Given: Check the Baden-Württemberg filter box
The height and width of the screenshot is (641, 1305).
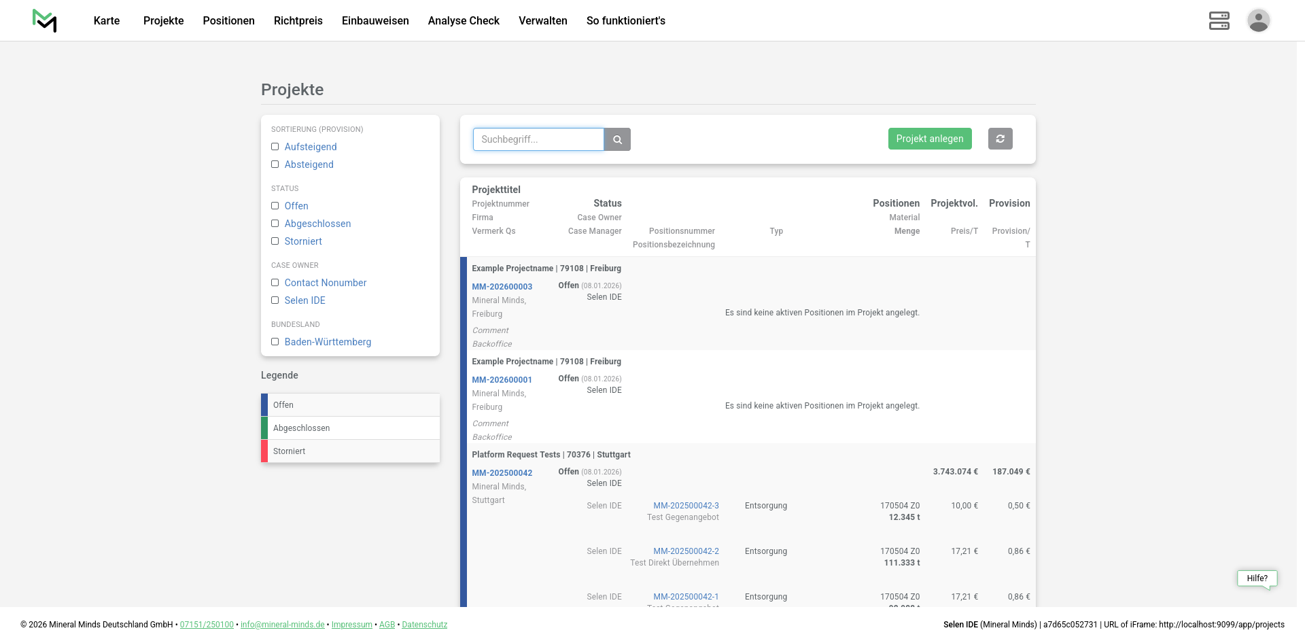Looking at the screenshot, I should pyautogui.click(x=275, y=342).
